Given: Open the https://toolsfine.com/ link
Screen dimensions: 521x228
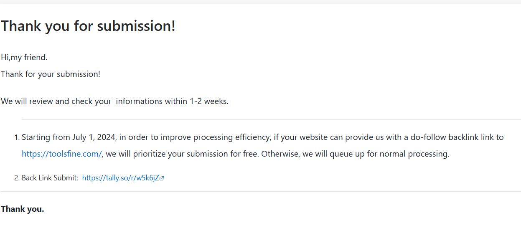Looking at the screenshot, I should pyautogui.click(x=62, y=154).
